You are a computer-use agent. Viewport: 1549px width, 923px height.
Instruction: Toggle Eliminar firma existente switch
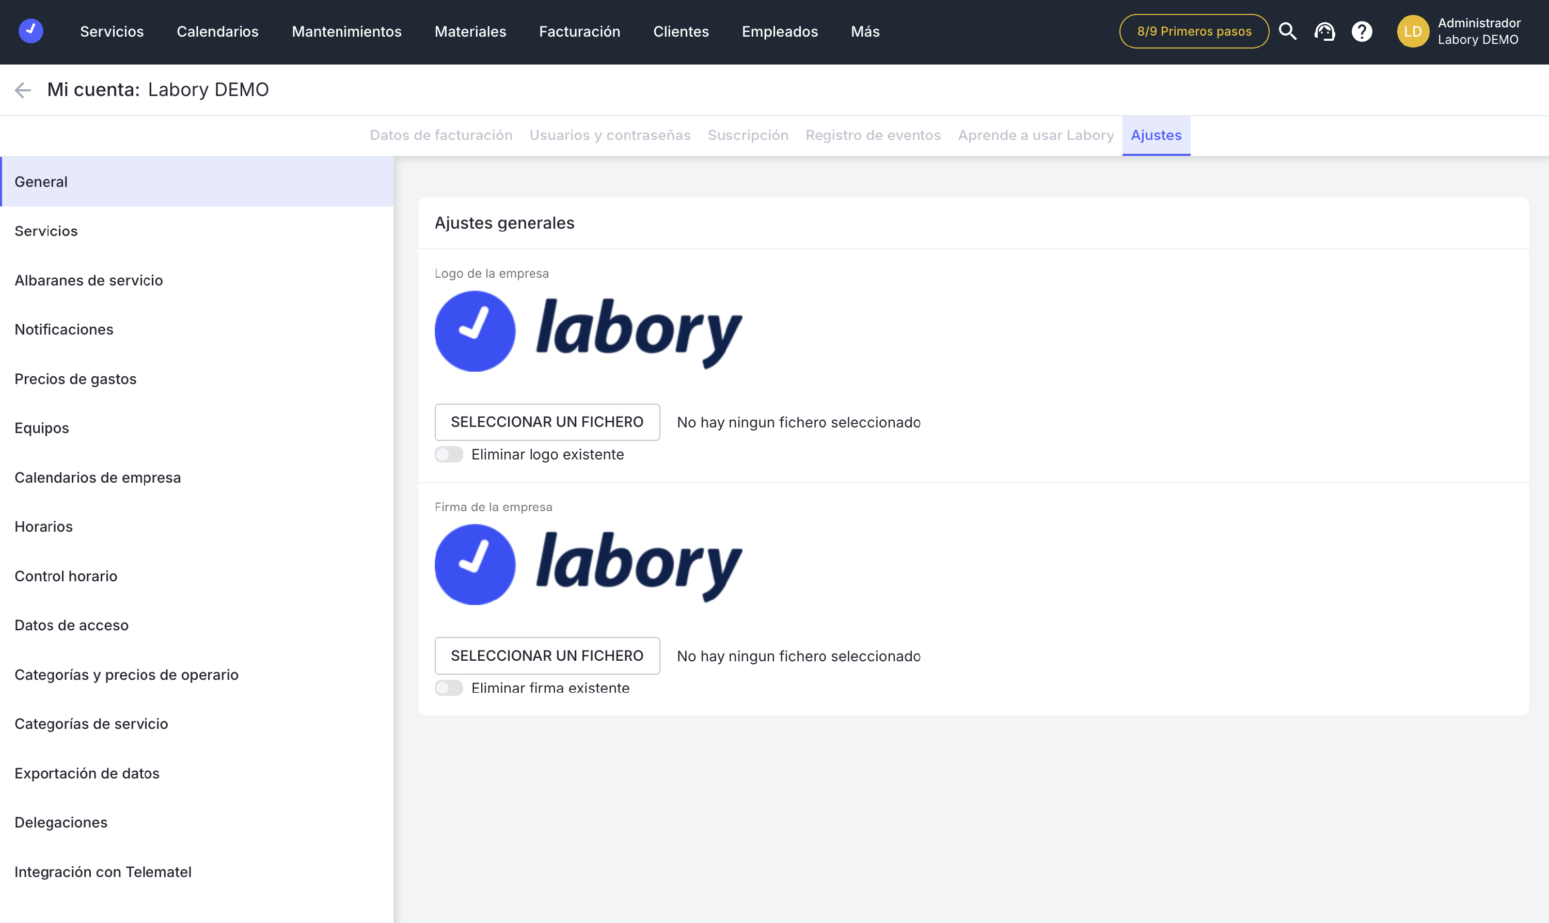[449, 688]
